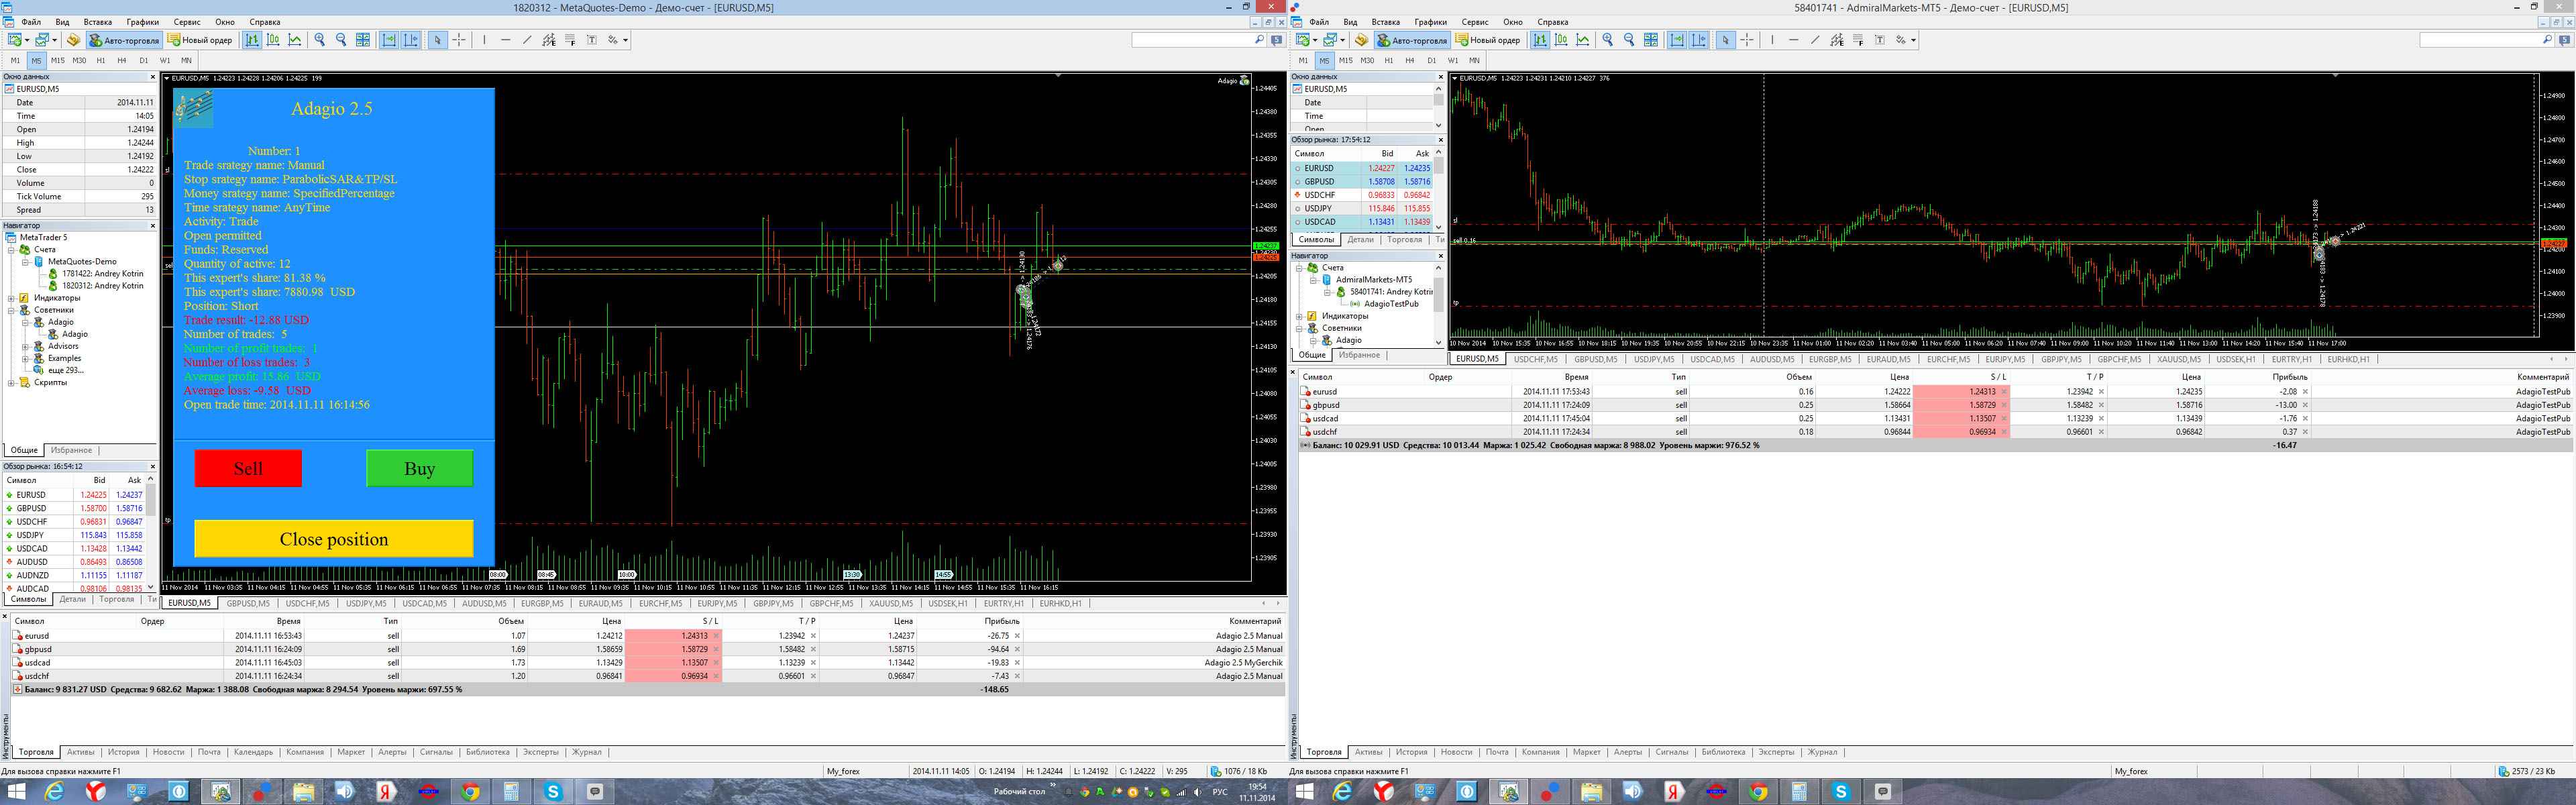The image size is (2576, 805).
Task: Draw trendline in AdmiralMarkets toolbar
Action: (x=1815, y=40)
